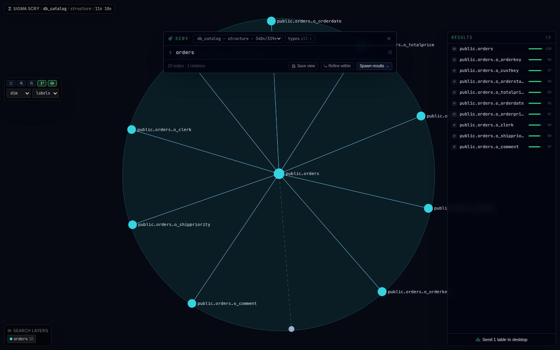Click db_catalog in the breadcrumb

(x=55, y=9)
